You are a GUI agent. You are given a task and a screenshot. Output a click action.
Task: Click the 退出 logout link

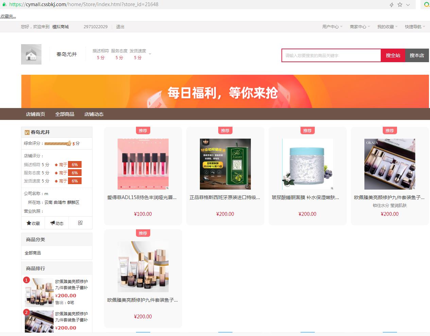(x=120, y=27)
